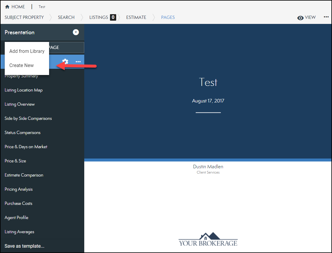
Task: Click Save as template link
Action: (25, 246)
